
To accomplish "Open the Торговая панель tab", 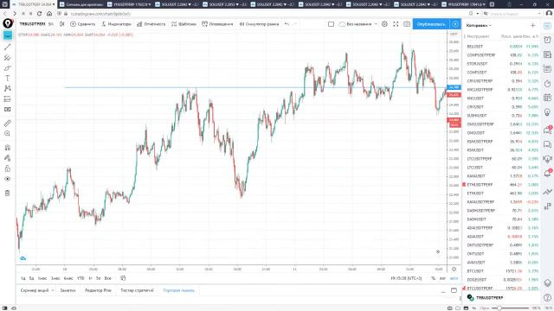I will pyautogui.click(x=179, y=290).
